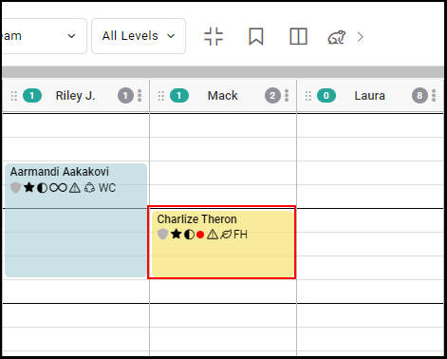Screen dimensions: 447x359
Task: Click the Mack column drag handle
Action: (x=161, y=96)
